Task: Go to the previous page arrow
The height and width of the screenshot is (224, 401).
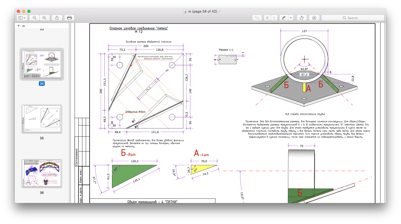Action: (267, 18)
